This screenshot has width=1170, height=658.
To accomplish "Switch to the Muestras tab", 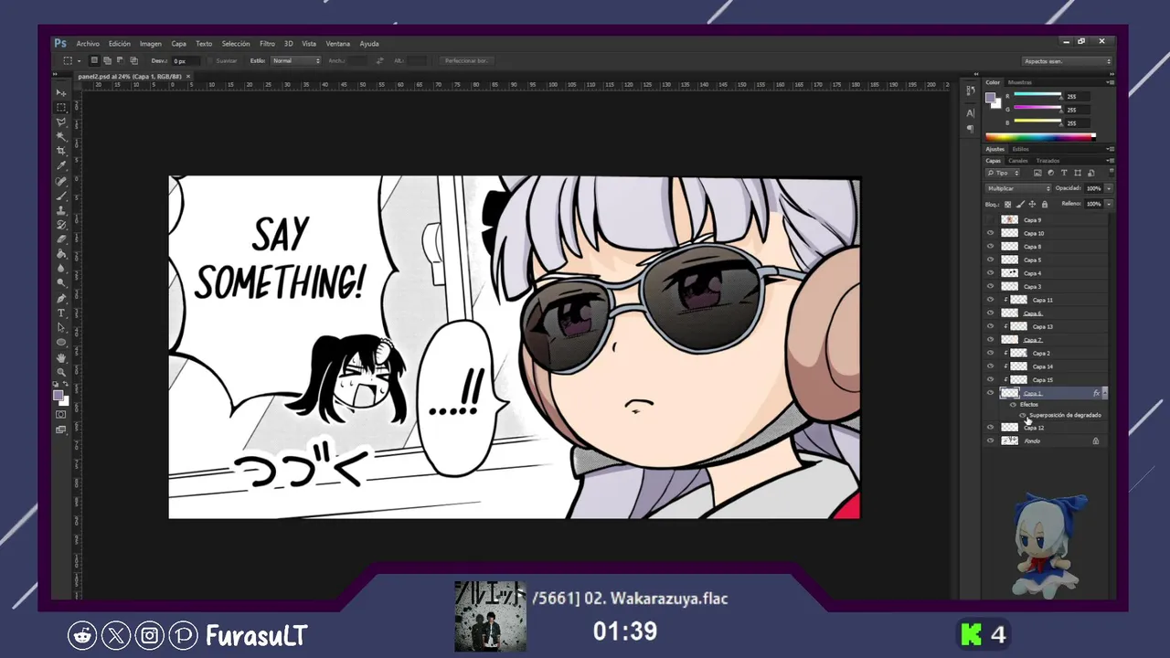I will click(1020, 82).
